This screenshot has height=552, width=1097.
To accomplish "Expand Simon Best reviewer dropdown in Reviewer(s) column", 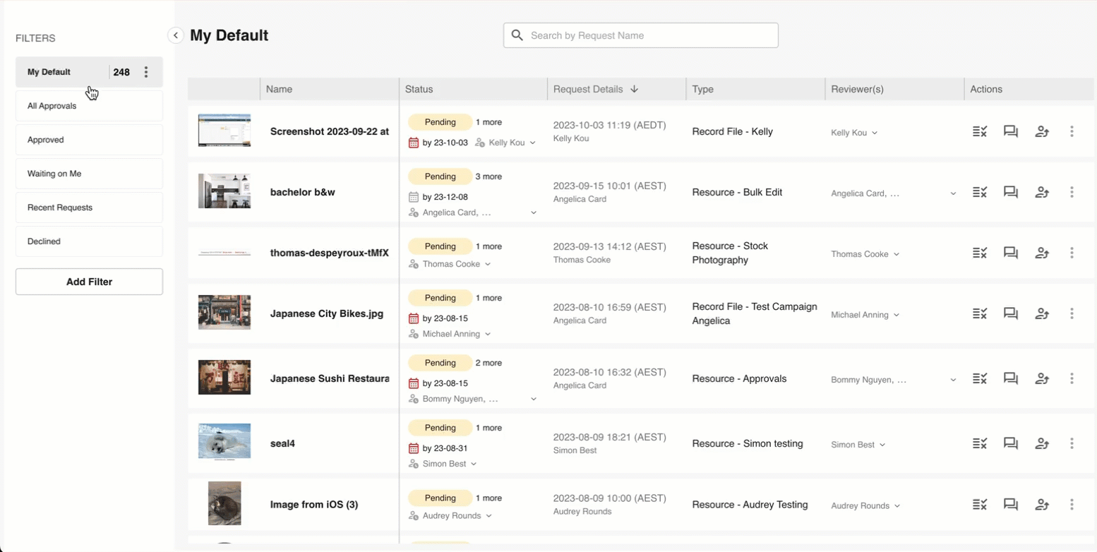I will 882,445.
